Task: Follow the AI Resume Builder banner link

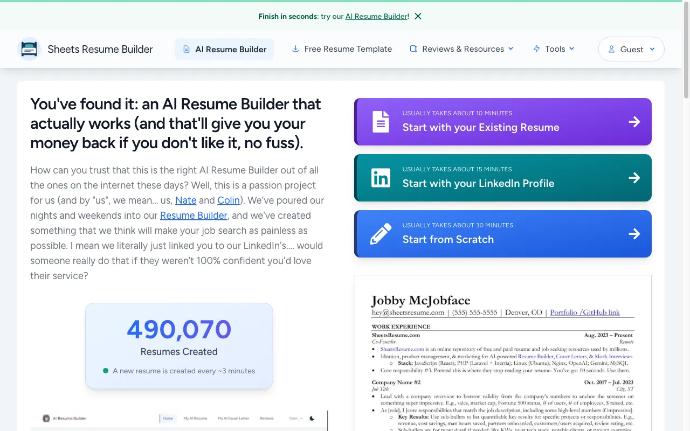Action: point(376,16)
